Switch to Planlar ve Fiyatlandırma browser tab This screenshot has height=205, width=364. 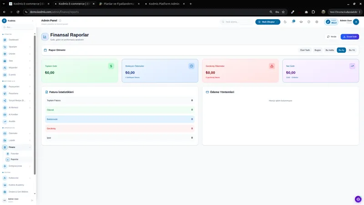(x=119, y=4)
